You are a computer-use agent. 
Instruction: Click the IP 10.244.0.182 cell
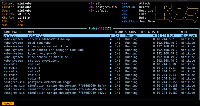tap(167, 93)
